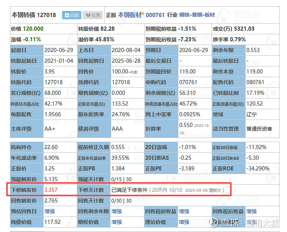
Task: Select 适当性管理 value 普通投资者
Action: [259, 129]
